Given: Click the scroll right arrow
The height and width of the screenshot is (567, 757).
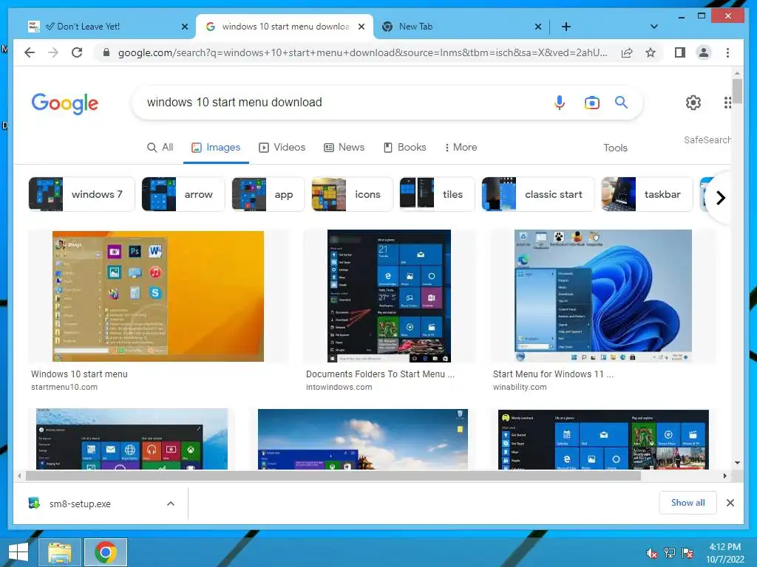Looking at the screenshot, I should 724,476.
